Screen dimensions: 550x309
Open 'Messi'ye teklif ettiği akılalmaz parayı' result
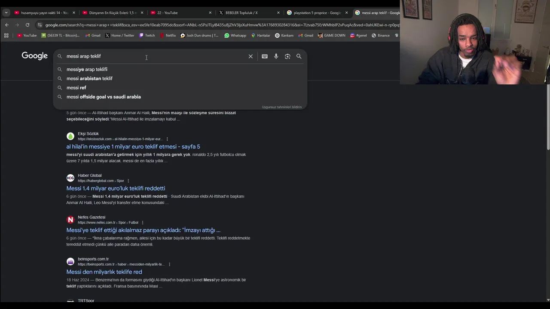point(143,230)
